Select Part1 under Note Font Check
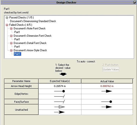137x125 pixels. click(x=17, y=32)
